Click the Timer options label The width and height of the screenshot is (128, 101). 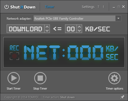pos(114,89)
